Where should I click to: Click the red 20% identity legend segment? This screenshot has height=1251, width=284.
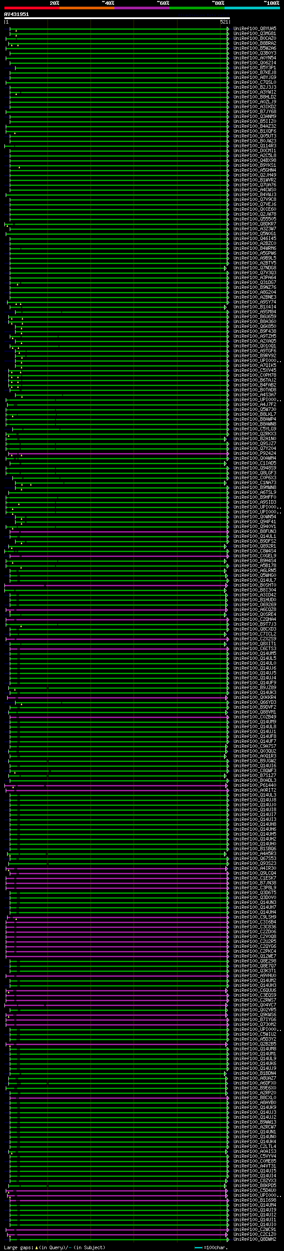[x=32, y=8]
